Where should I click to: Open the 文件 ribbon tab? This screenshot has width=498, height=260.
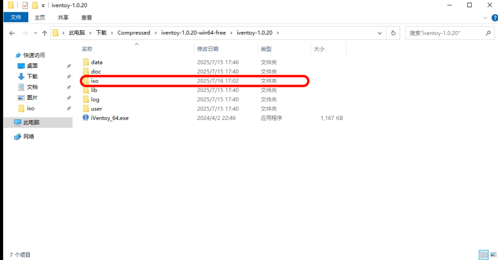(x=16, y=17)
